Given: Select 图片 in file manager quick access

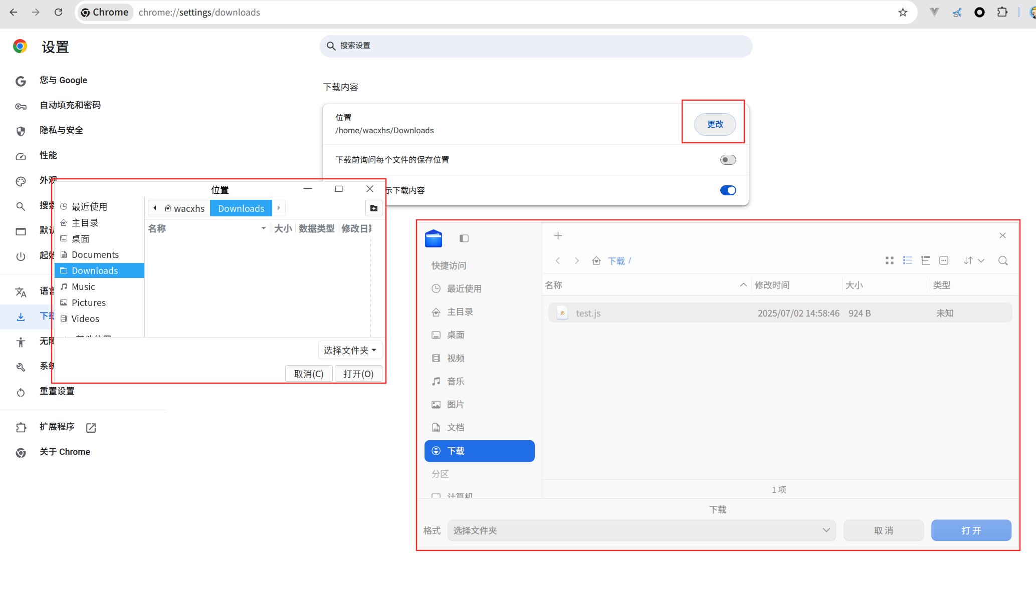Looking at the screenshot, I should tap(479, 404).
